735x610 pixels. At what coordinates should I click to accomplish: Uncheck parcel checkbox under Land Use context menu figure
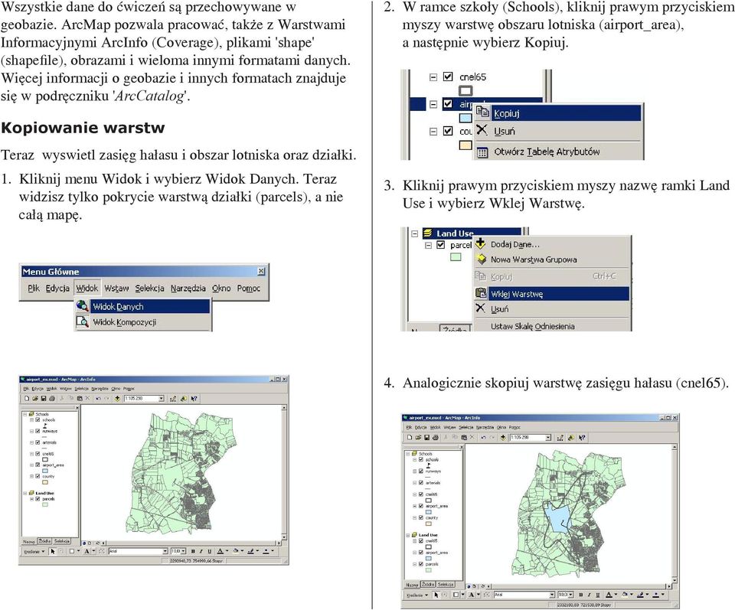point(441,245)
